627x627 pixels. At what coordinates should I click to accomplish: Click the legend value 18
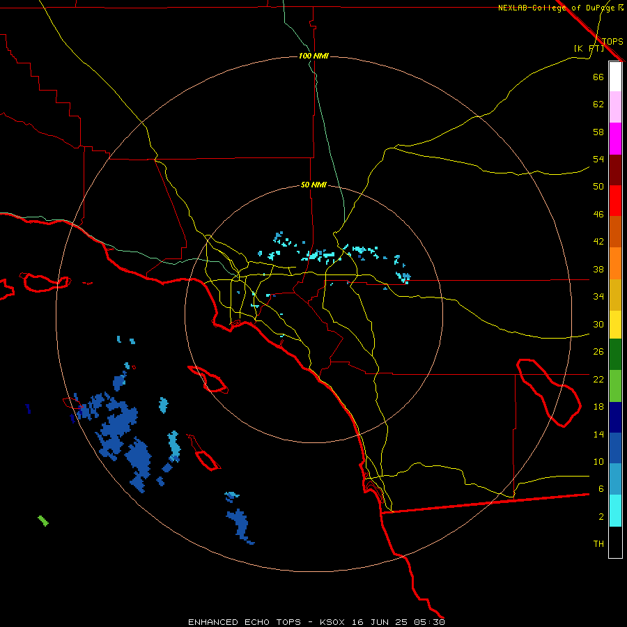598,407
